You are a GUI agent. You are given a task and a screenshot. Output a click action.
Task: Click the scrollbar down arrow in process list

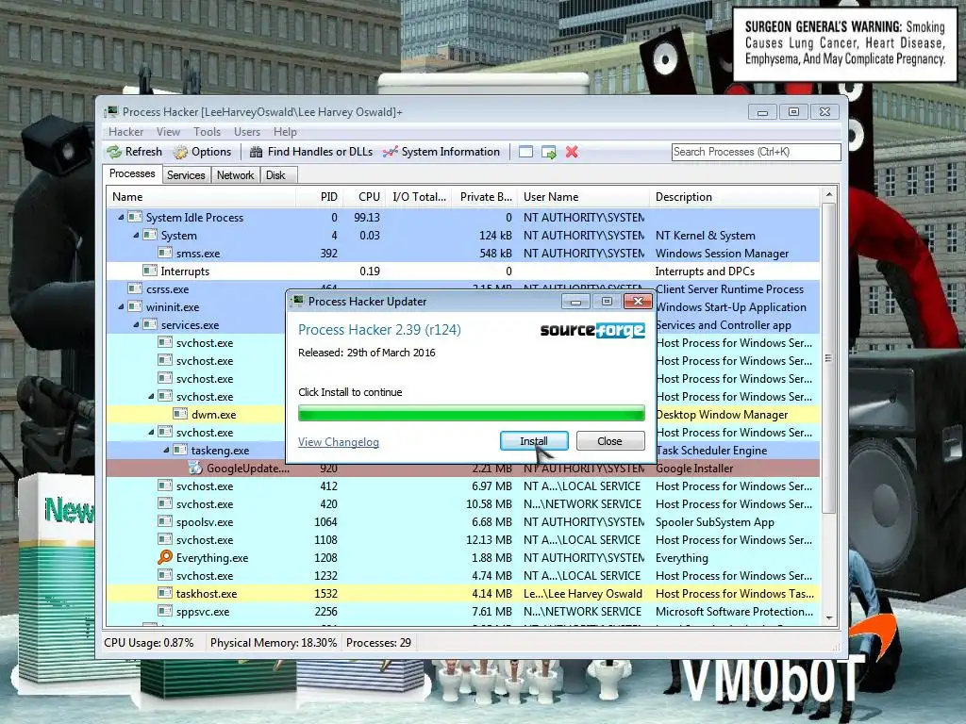click(x=828, y=617)
